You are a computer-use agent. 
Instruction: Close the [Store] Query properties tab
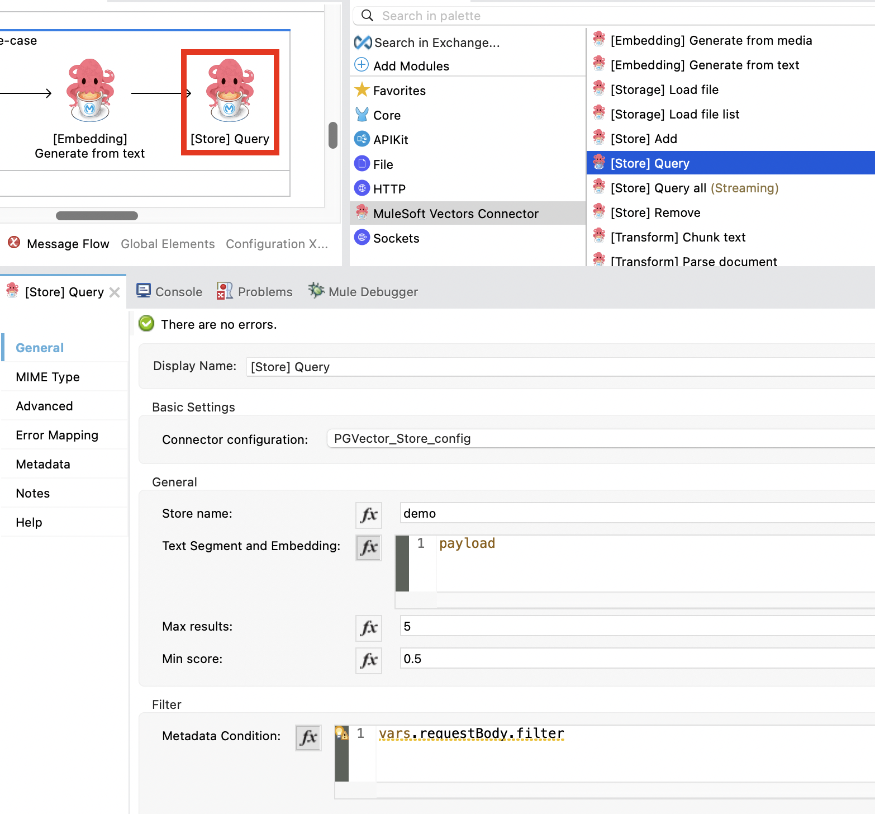pos(115,292)
